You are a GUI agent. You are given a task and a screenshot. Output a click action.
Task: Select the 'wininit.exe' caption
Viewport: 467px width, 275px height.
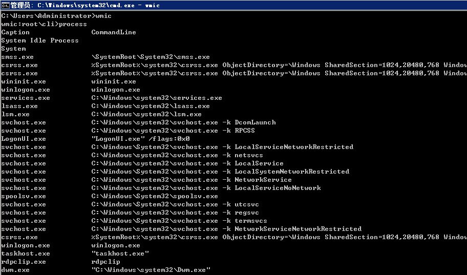point(24,81)
